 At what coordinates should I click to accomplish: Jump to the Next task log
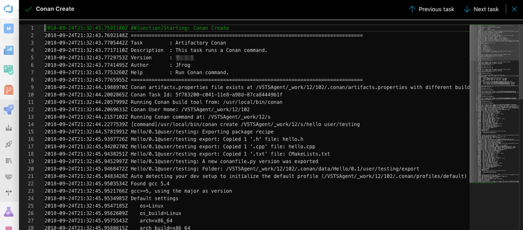(x=481, y=9)
